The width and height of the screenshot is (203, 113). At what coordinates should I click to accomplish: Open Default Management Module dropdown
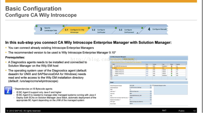click(x=151, y=86)
